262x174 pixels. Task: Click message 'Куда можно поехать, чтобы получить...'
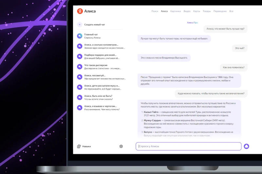click(211, 93)
